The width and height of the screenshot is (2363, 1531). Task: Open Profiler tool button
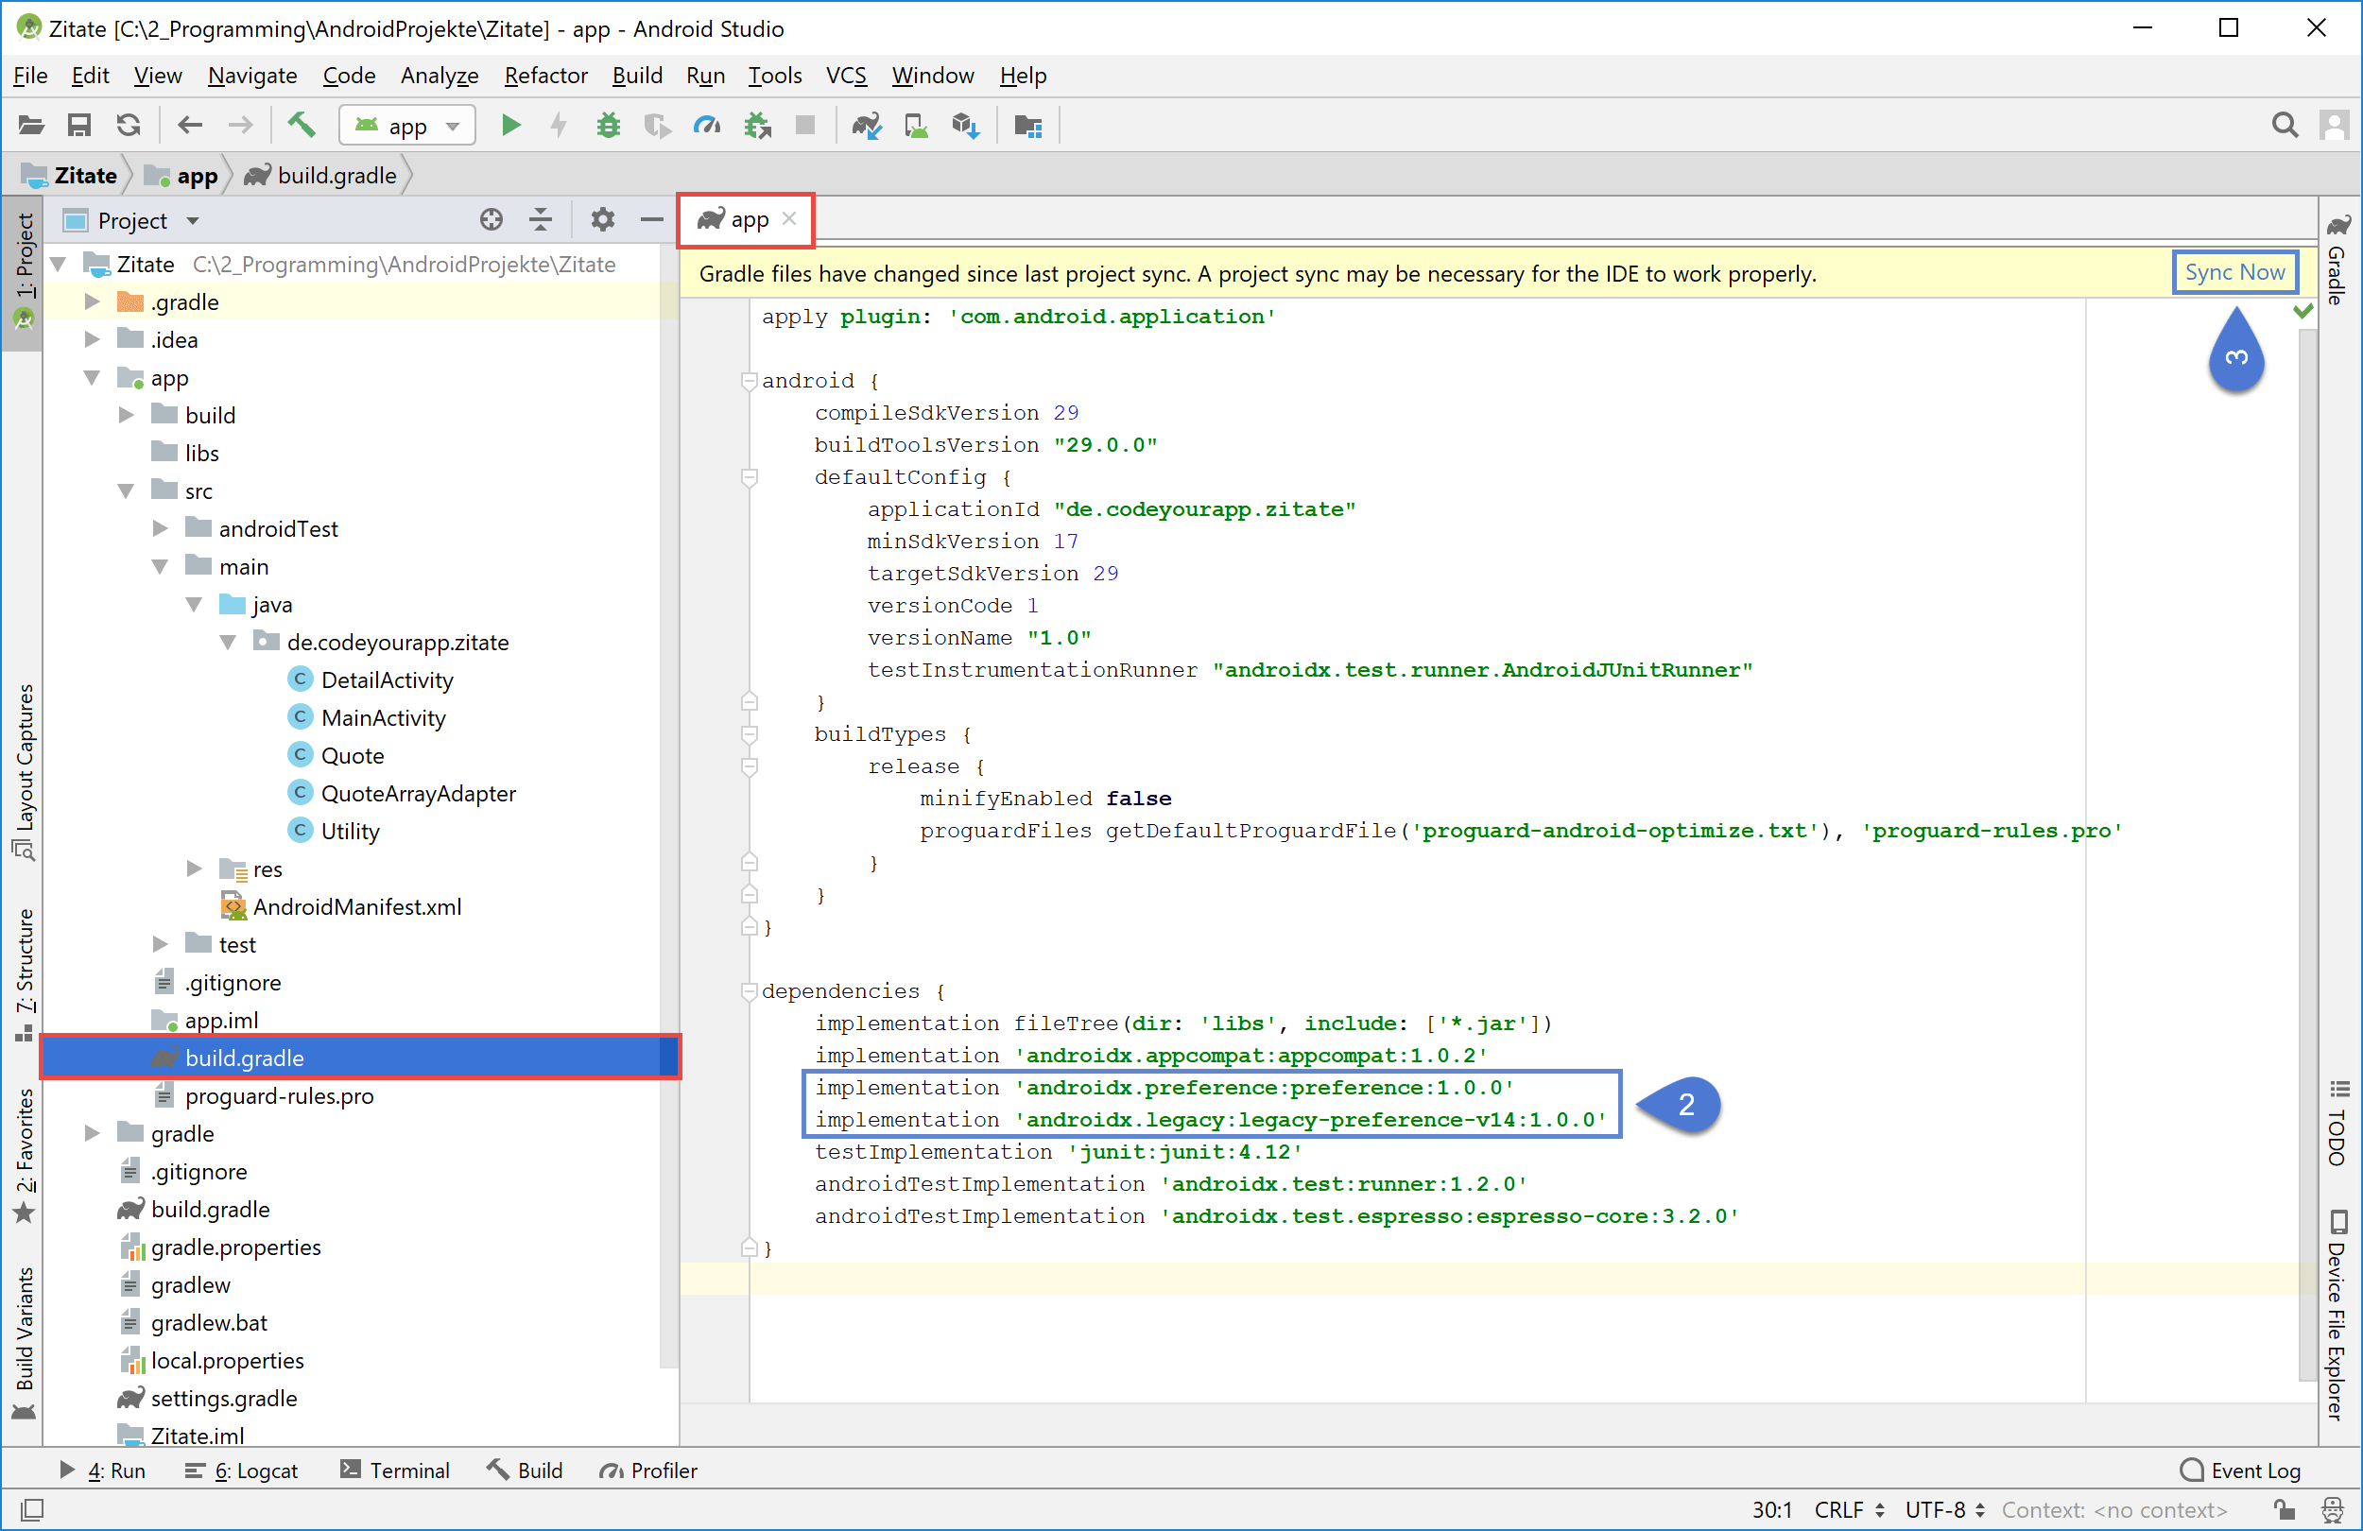(x=648, y=1471)
